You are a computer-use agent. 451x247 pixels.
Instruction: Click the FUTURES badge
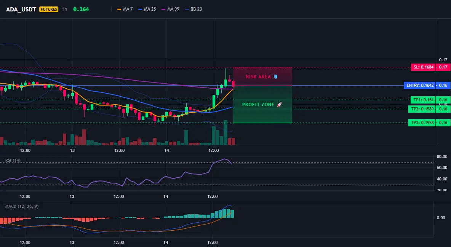click(x=49, y=9)
